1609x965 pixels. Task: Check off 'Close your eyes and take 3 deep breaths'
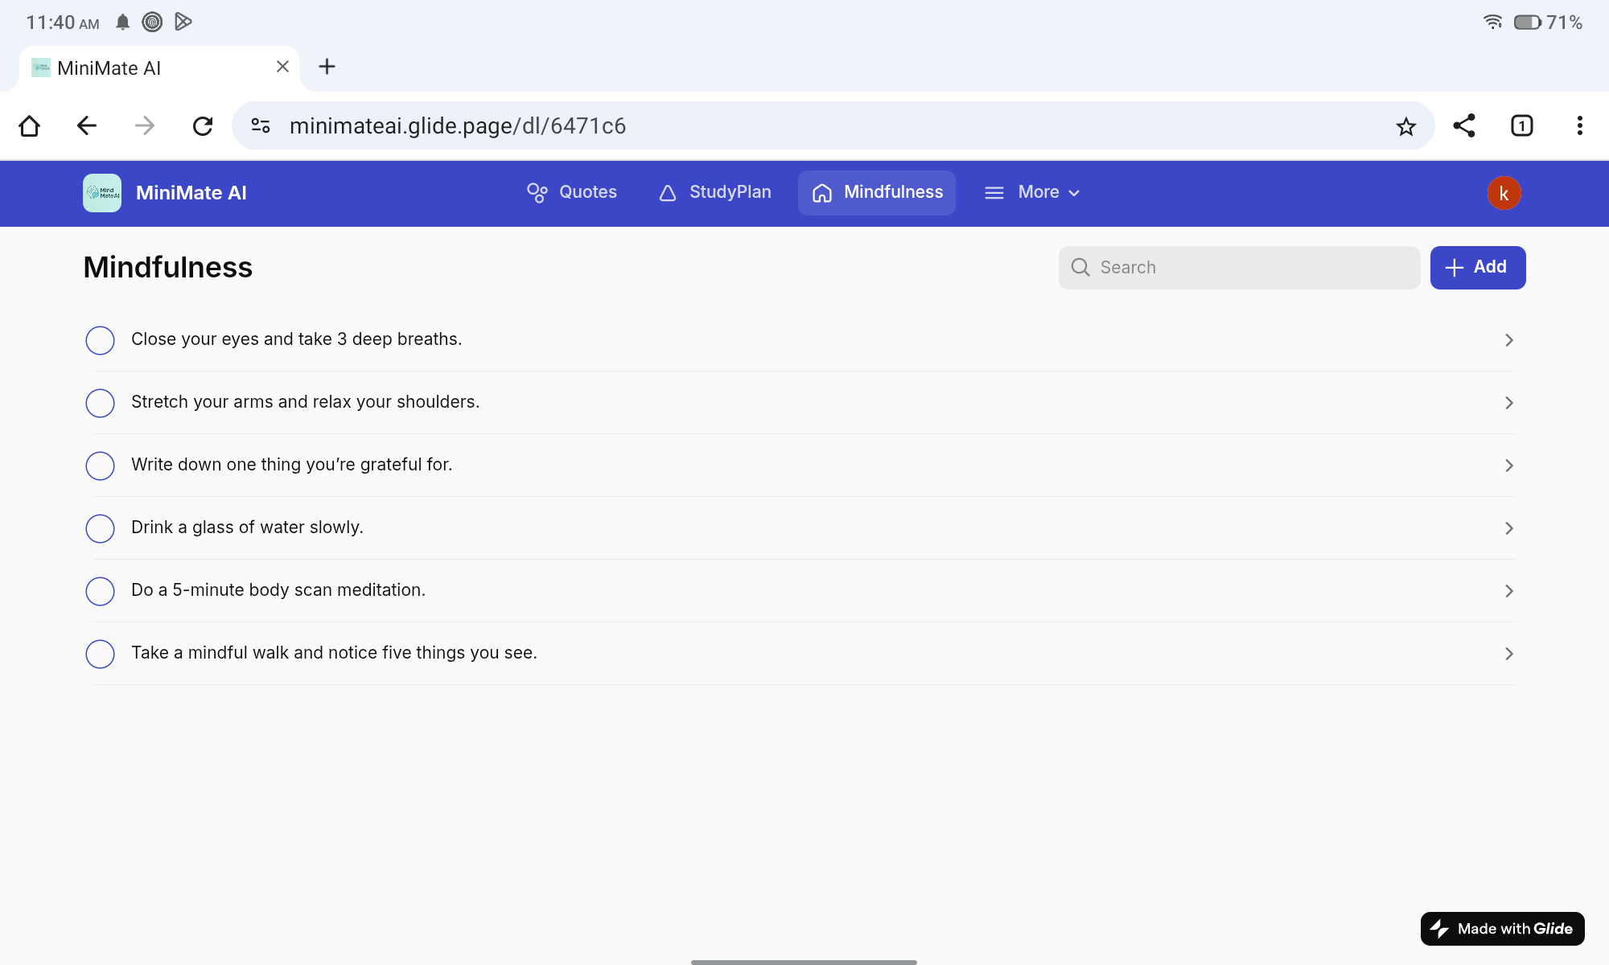101,340
